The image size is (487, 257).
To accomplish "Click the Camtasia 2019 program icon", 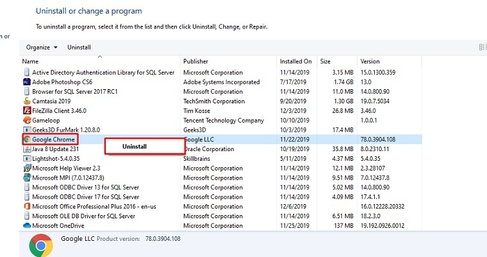I will tap(27, 101).
